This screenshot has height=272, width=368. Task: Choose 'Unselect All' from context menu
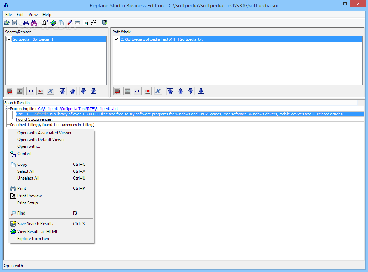51,178
